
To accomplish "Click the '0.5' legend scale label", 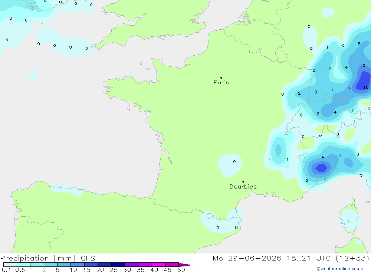I will [x=20, y=270].
